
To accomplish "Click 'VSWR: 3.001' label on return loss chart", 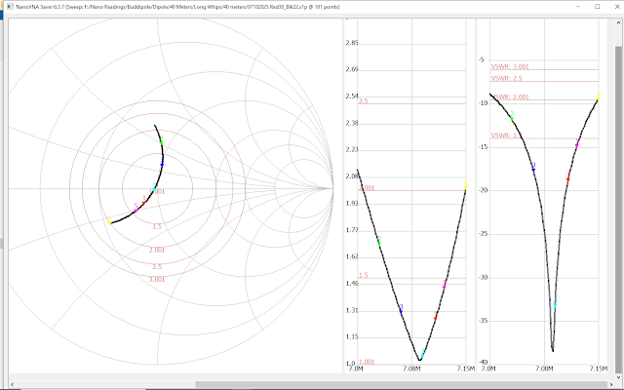I will [x=510, y=66].
